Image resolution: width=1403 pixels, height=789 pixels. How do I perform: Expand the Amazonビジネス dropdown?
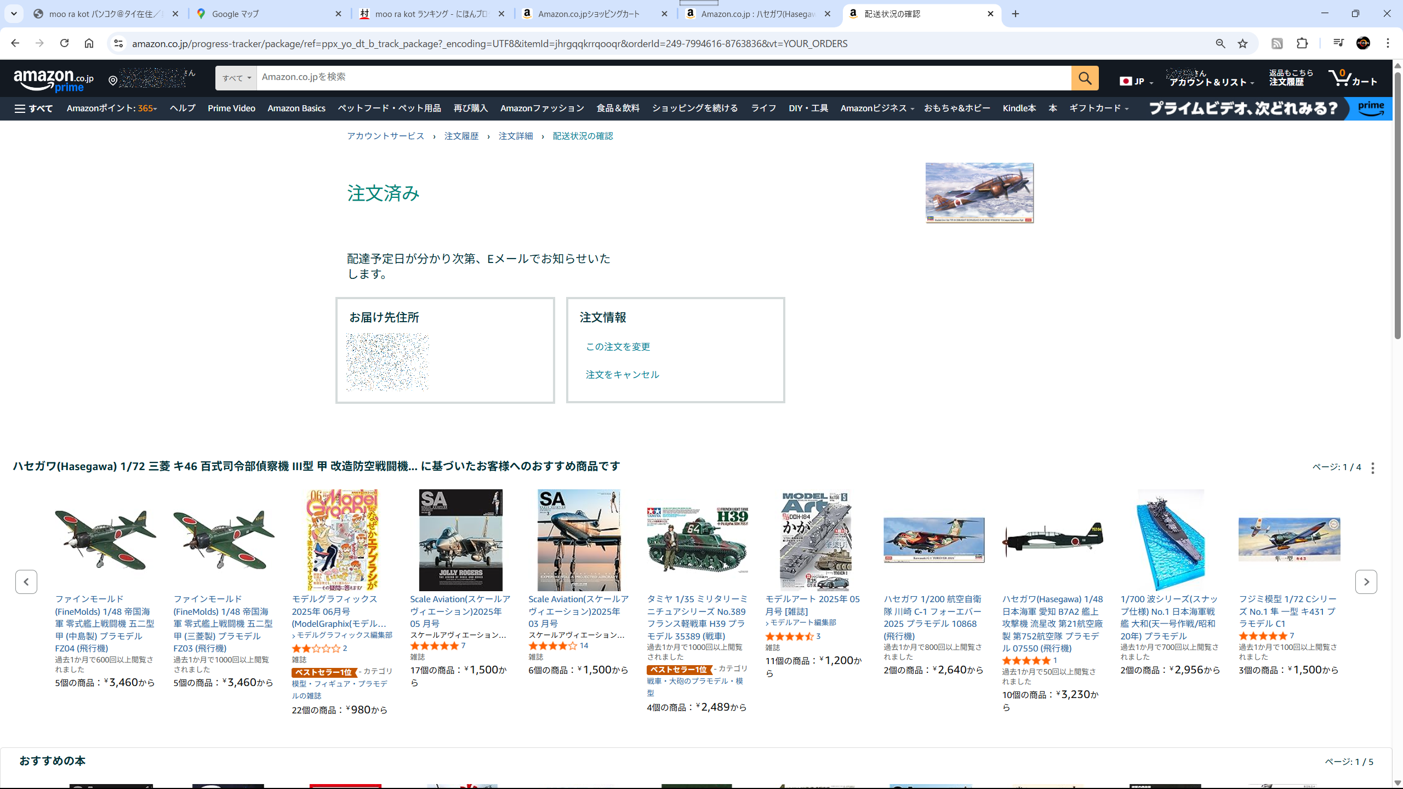[x=877, y=108]
